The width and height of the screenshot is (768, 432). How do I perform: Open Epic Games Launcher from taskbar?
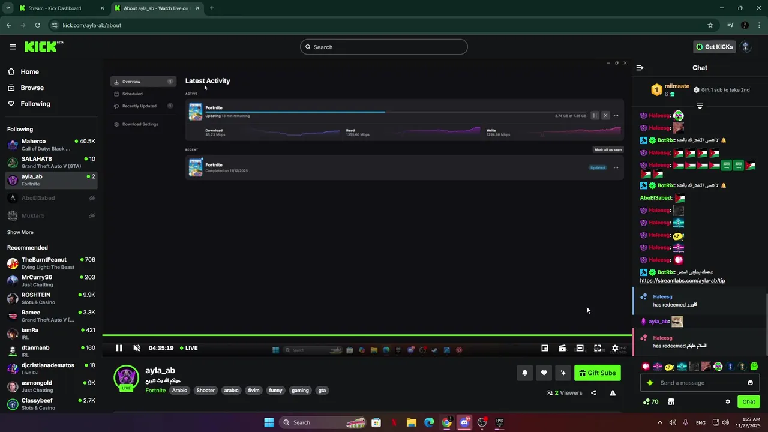(x=499, y=422)
